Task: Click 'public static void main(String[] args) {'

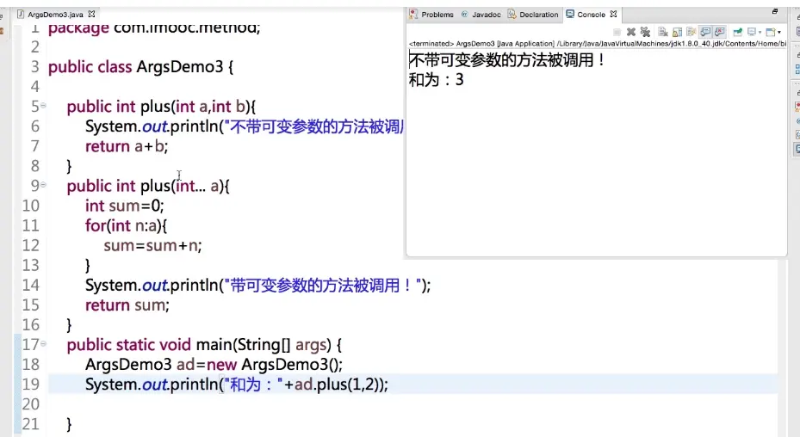Action: pos(204,345)
